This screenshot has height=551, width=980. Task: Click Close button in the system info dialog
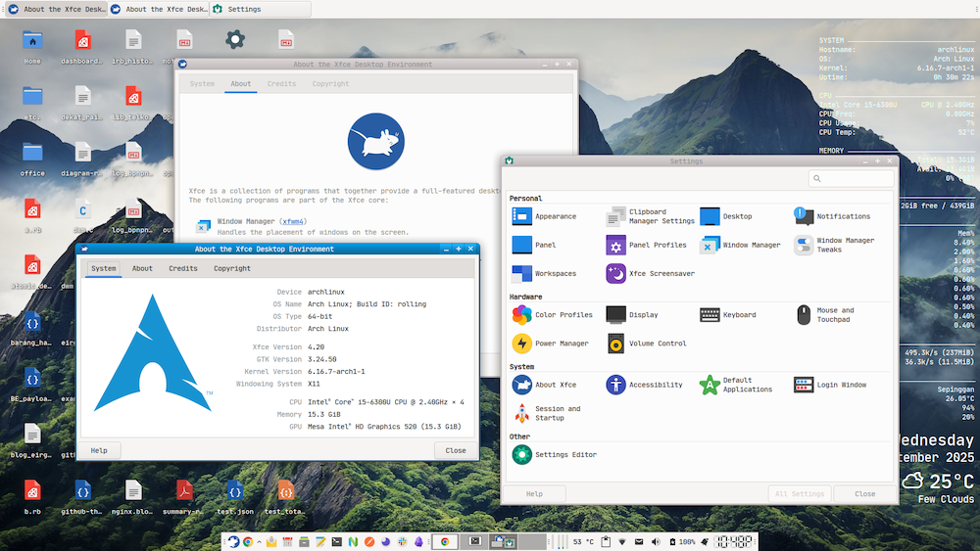[x=455, y=450]
